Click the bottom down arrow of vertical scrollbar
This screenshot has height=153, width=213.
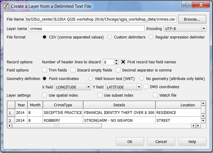pos(203,121)
